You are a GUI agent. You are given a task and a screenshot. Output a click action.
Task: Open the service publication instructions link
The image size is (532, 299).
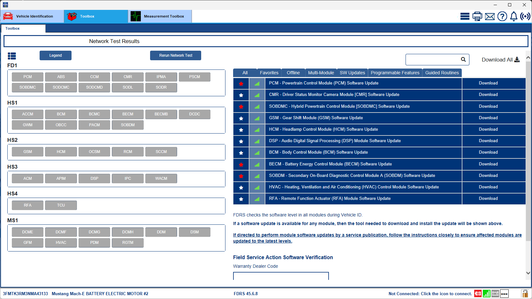377,238
